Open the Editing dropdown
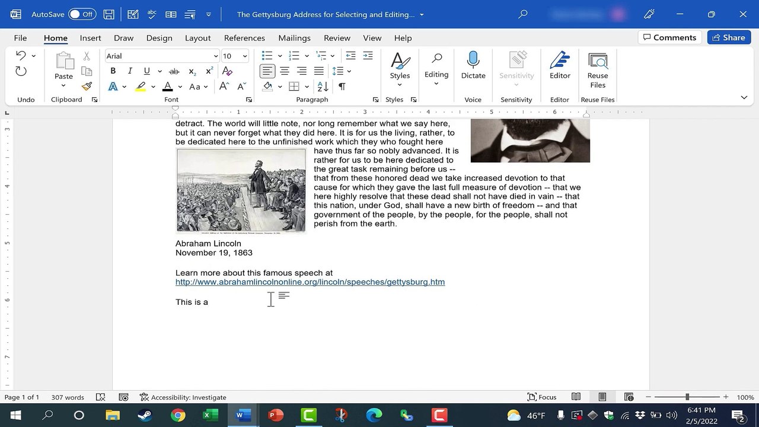759x427 pixels. click(436, 69)
